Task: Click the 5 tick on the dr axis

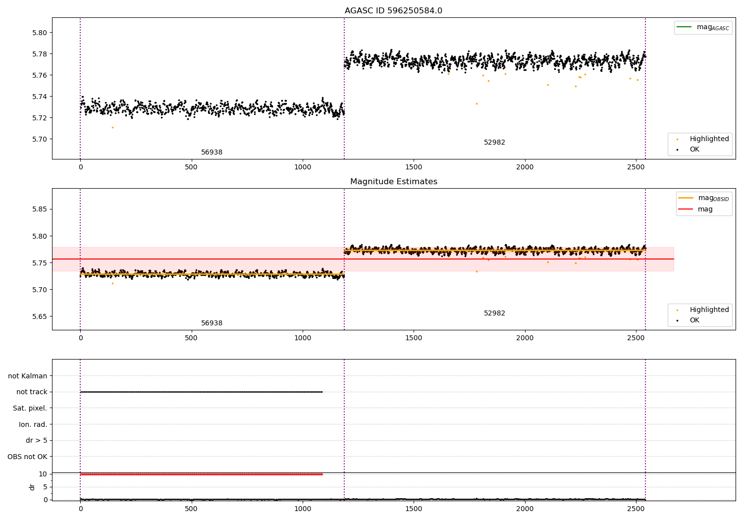Action: coord(46,487)
